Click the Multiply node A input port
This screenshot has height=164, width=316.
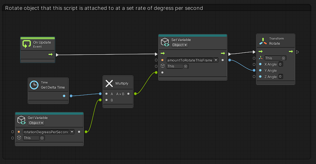[x=106, y=94]
